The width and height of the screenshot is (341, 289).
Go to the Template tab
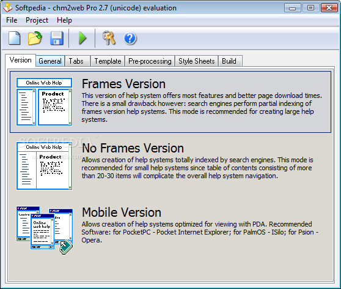pos(108,61)
